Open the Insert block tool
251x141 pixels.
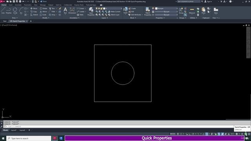(125, 11)
